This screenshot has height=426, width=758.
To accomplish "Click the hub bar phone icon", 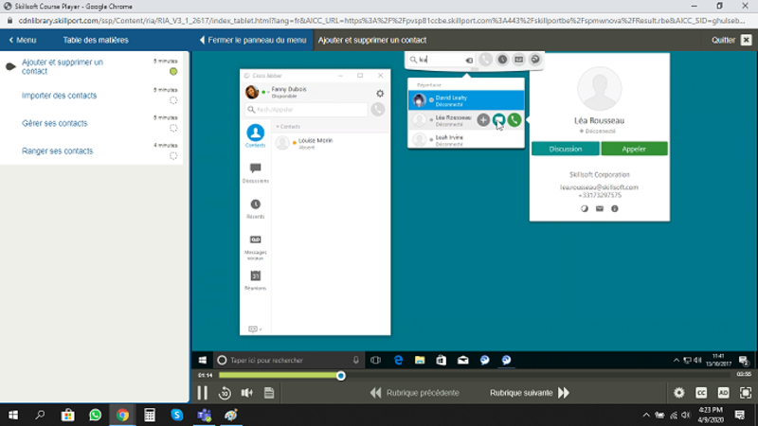I will click(485, 60).
